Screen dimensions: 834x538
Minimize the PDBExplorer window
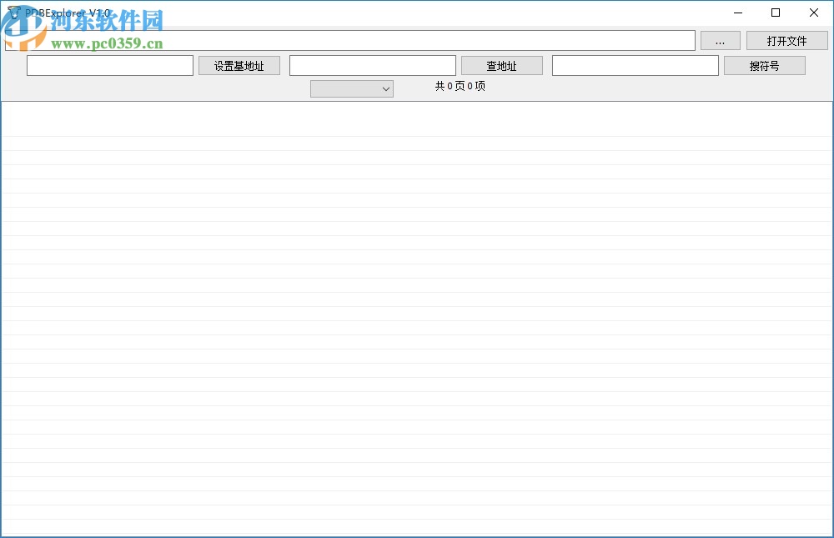click(x=737, y=13)
